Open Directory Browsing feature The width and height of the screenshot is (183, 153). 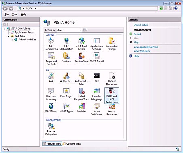[x=51, y=94]
